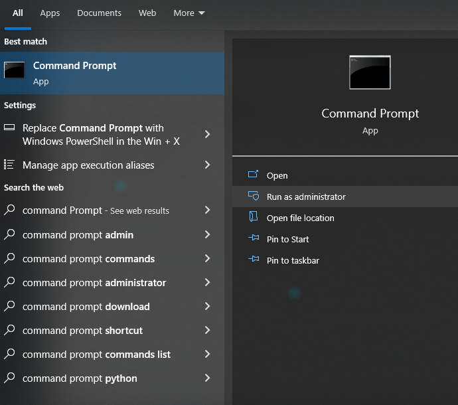Open the Command Prompt best match result
458x405 pixels.
(x=112, y=73)
